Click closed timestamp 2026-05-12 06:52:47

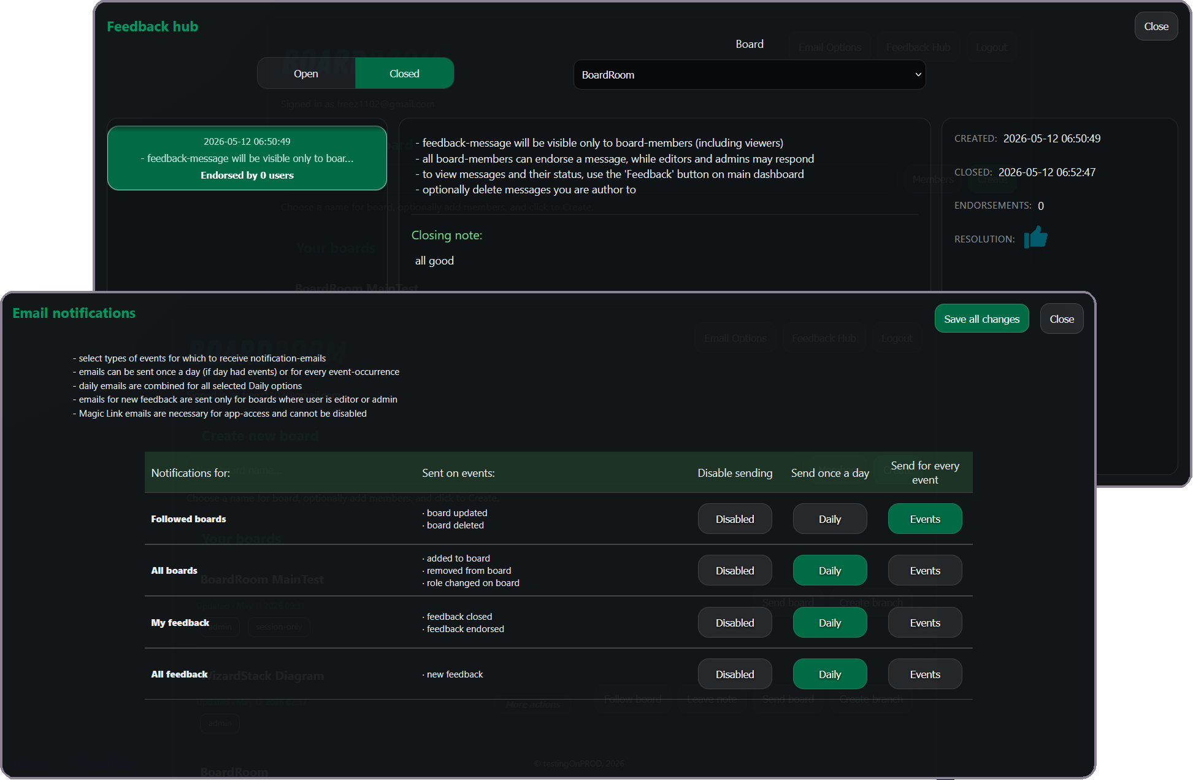(x=1047, y=172)
